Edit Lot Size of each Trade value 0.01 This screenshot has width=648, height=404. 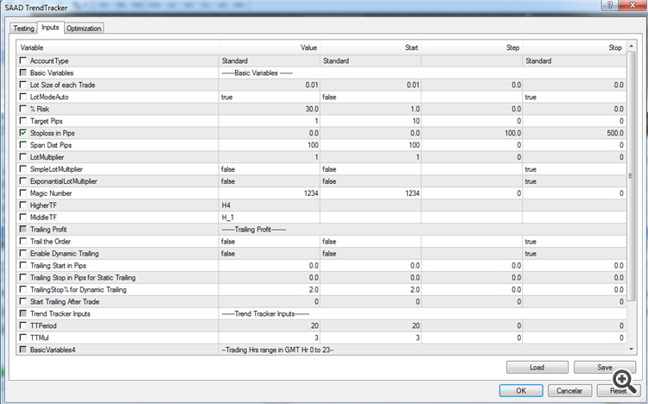[x=270, y=85]
